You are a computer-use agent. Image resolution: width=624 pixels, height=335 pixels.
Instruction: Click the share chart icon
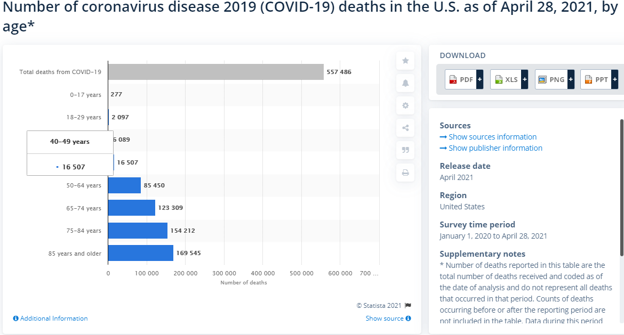(x=405, y=128)
